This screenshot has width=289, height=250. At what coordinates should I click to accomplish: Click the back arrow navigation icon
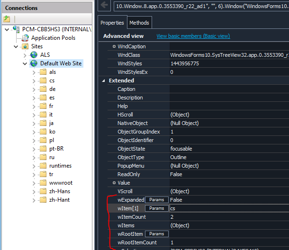pyautogui.click(x=105, y=7)
